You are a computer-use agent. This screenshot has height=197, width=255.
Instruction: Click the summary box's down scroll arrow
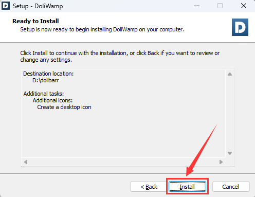230,153
